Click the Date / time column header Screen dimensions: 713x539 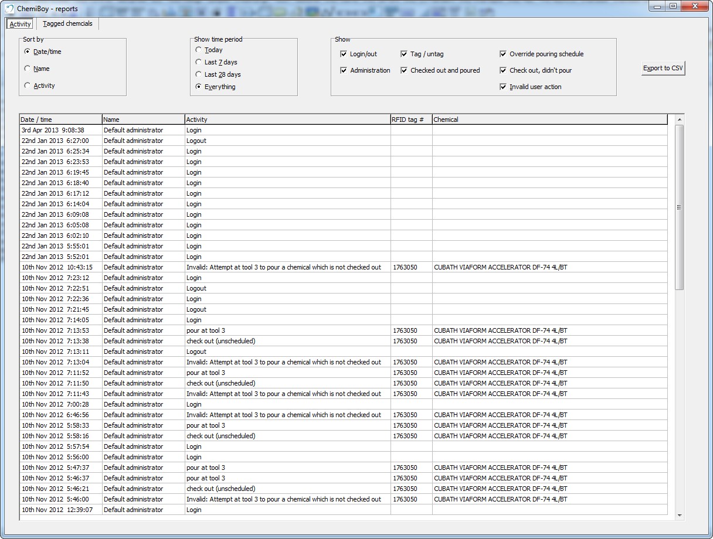(60, 120)
